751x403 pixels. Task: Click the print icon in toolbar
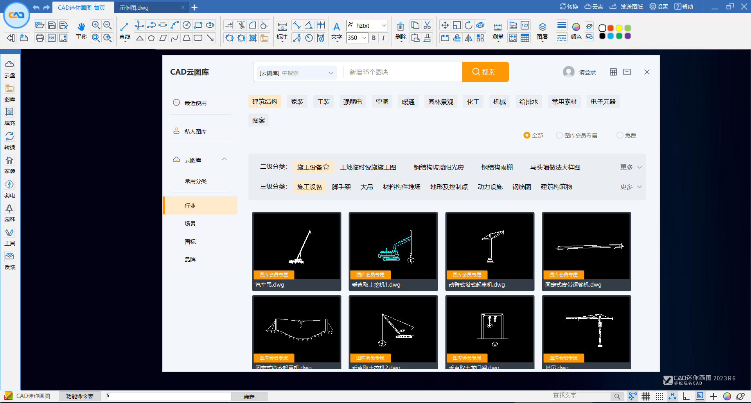click(x=40, y=38)
